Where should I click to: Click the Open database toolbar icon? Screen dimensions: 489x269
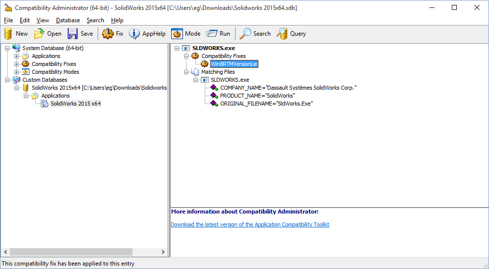click(39, 34)
